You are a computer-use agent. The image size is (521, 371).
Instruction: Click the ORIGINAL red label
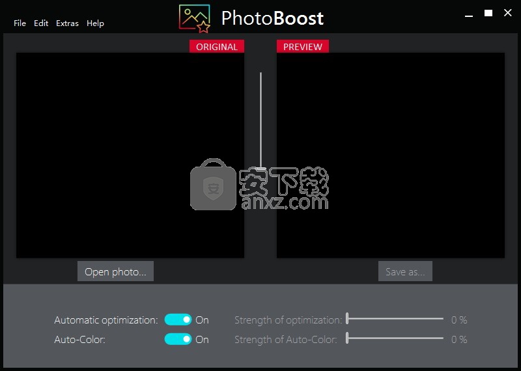(x=217, y=46)
